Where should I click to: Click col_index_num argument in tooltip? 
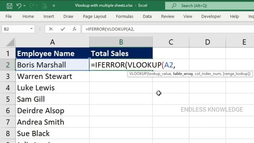point(208,74)
